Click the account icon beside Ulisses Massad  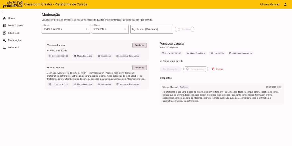pos(285,4)
